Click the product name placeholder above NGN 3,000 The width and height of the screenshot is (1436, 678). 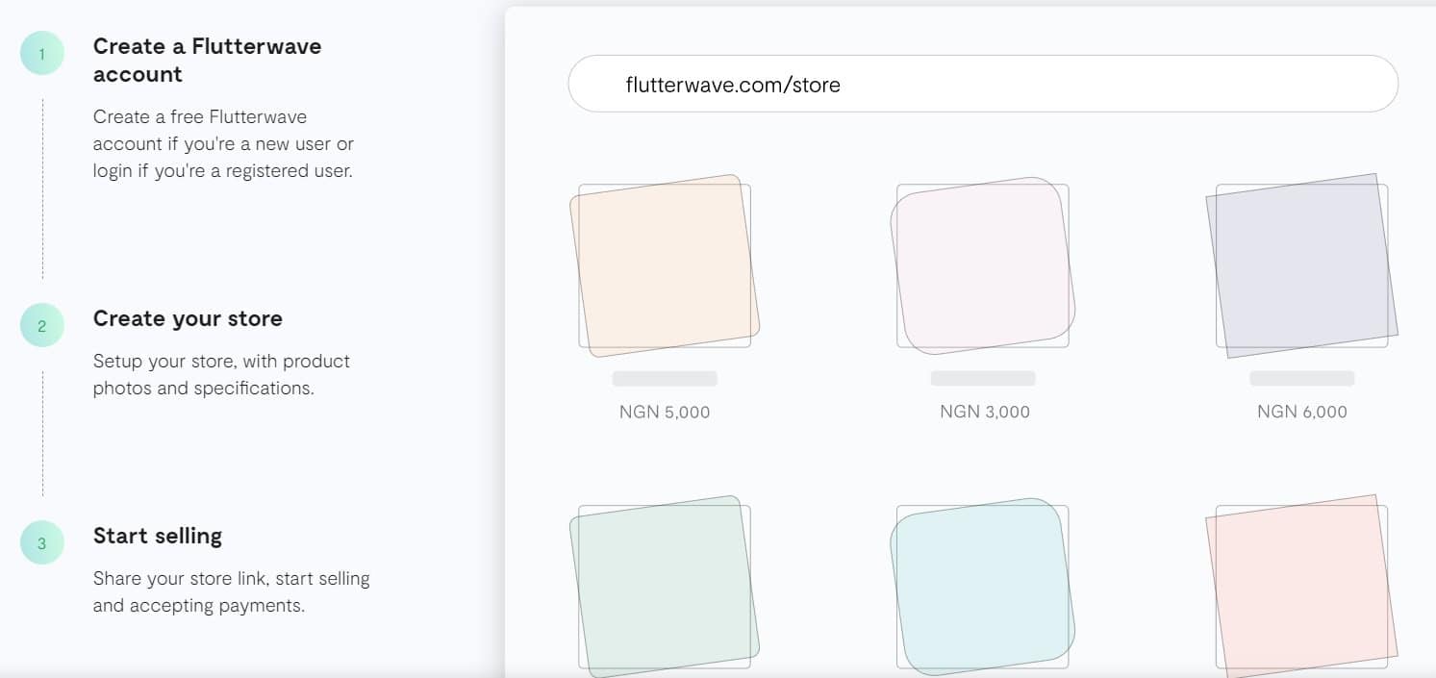[983, 379]
